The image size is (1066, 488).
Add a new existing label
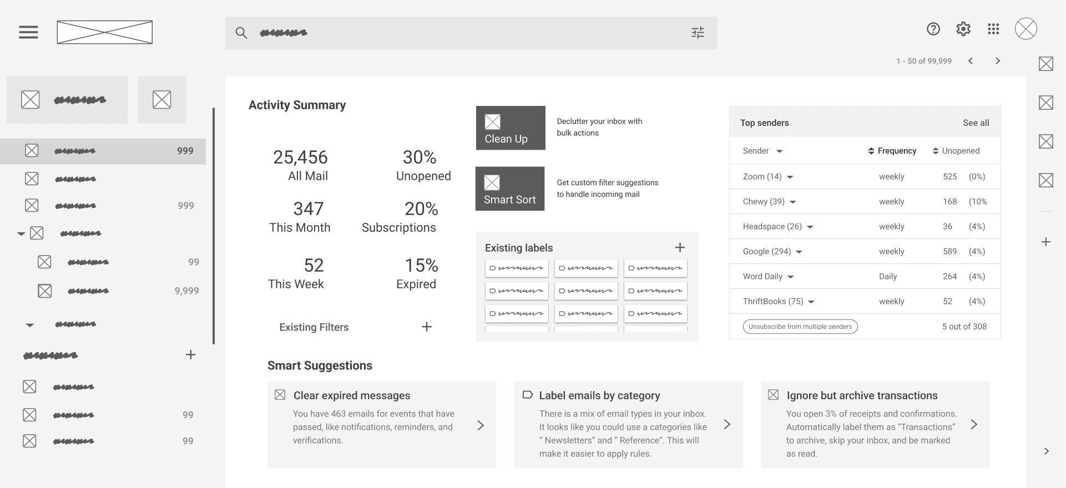pos(680,247)
